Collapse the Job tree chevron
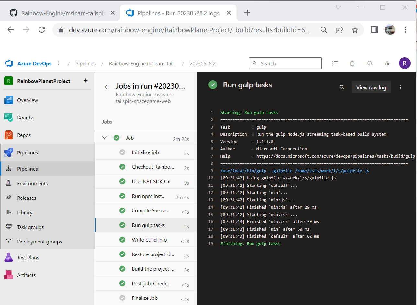417x305 pixels. 104,138
